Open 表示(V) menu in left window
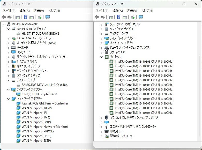202x150 pixels. coord(39,11)
